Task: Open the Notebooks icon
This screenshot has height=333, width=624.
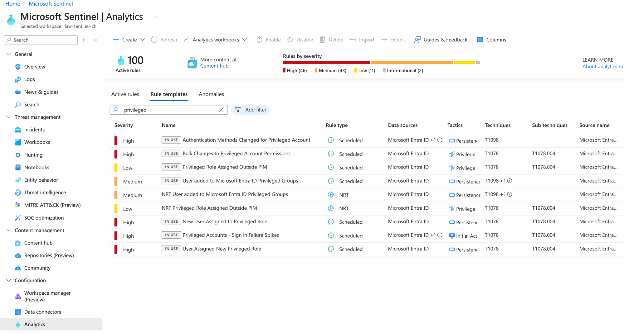Action: click(18, 167)
